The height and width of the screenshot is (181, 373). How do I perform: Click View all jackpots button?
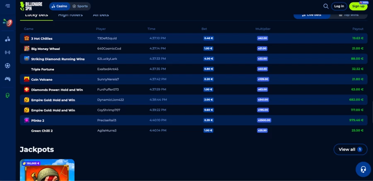pyautogui.click(x=350, y=149)
